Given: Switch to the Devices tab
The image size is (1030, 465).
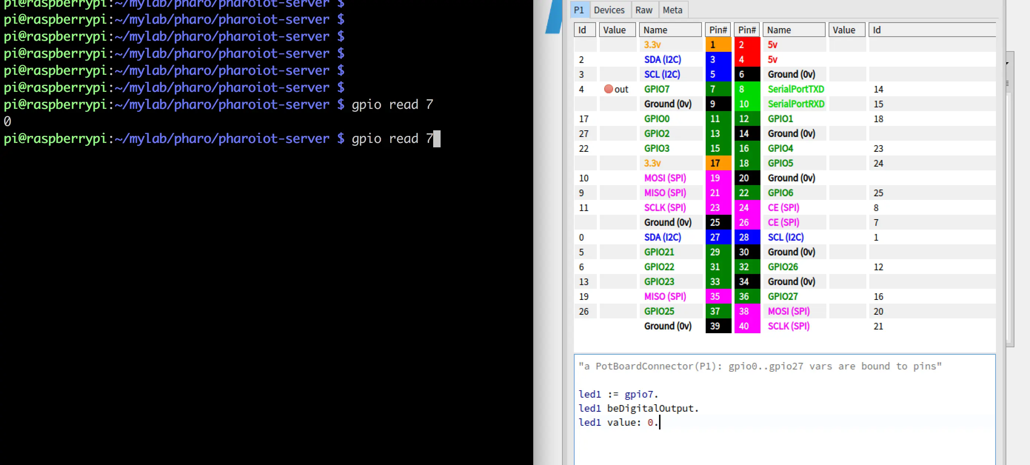Looking at the screenshot, I should [x=609, y=10].
